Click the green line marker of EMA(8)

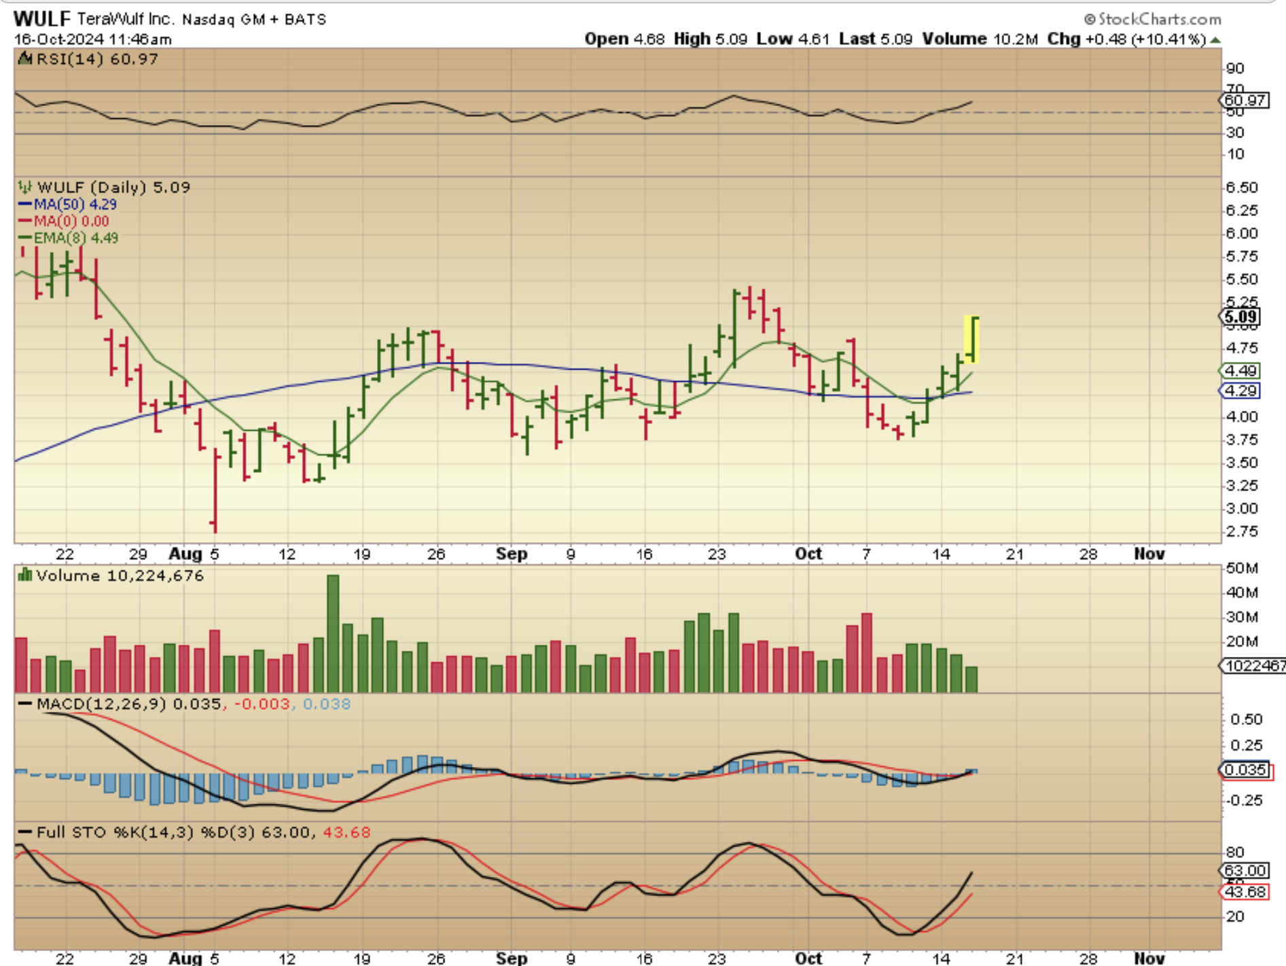pos(25,238)
